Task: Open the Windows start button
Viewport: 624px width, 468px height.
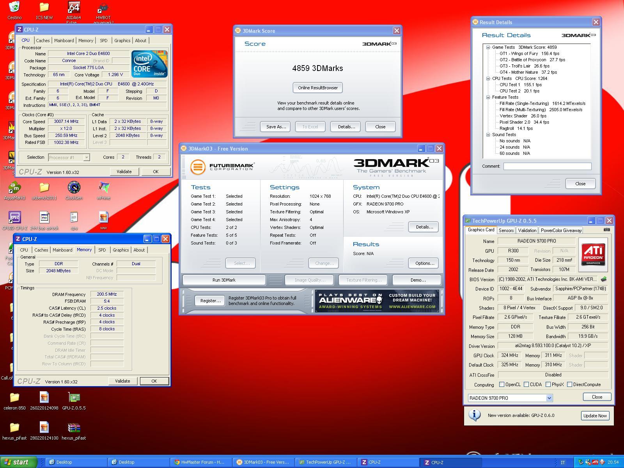Action: [x=18, y=462]
